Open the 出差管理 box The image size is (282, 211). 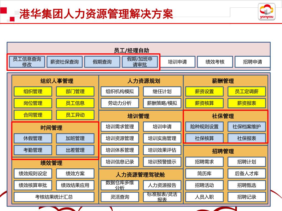point(75,150)
